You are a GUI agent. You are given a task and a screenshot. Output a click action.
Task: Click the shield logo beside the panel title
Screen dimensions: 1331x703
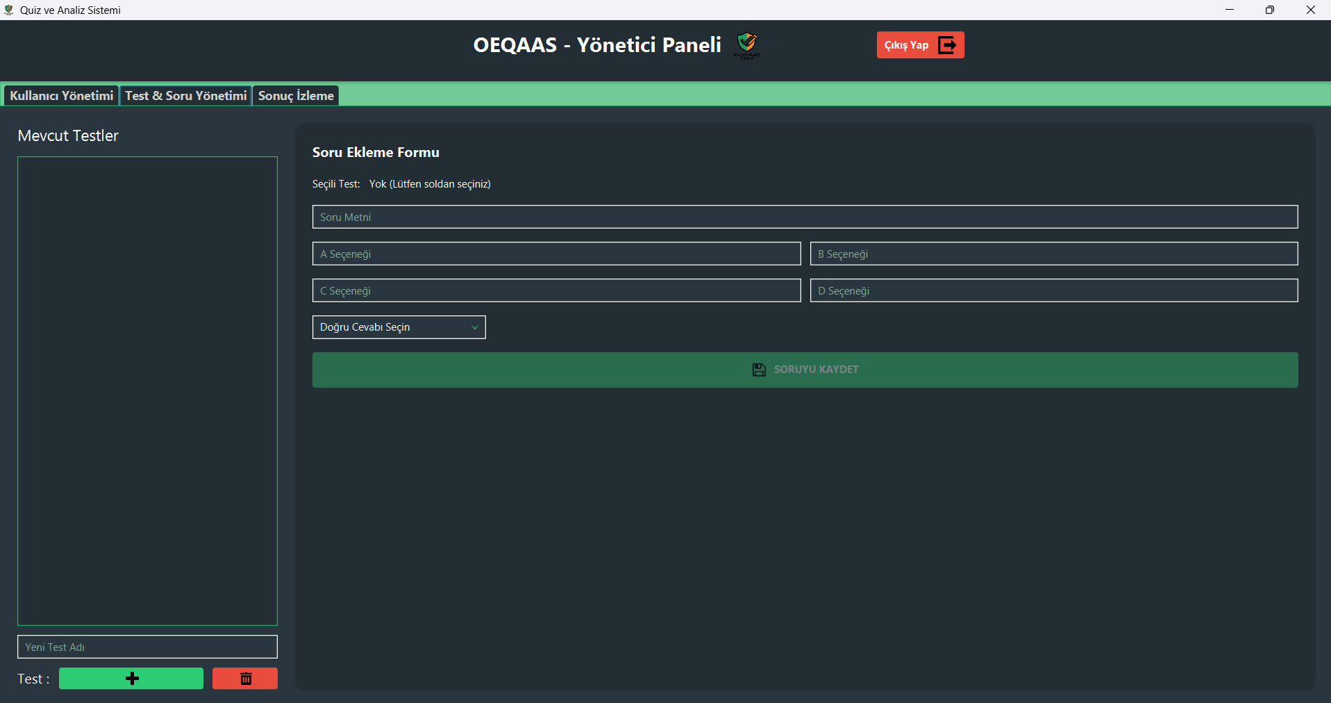pyautogui.click(x=747, y=45)
